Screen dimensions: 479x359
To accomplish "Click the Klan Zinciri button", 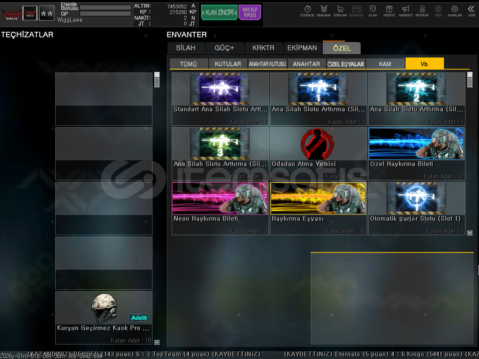I will tap(219, 13).
